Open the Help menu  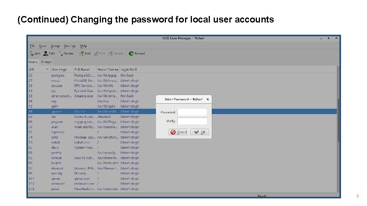coord(83,46)
